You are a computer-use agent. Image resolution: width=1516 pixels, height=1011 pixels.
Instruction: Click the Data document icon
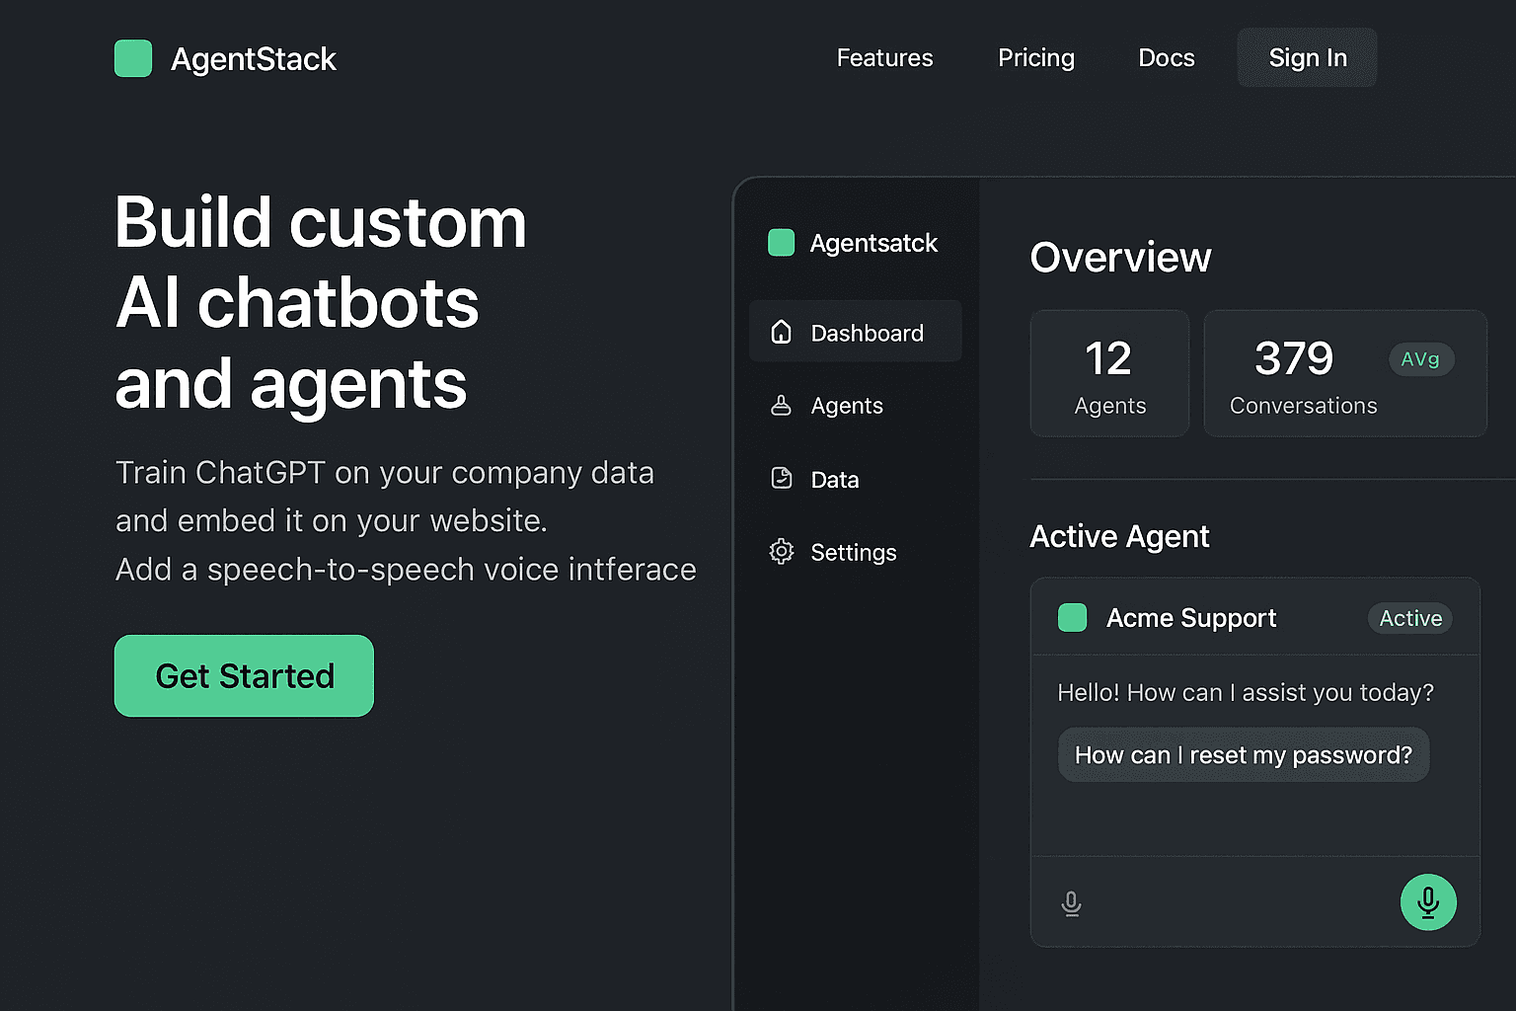781,478
